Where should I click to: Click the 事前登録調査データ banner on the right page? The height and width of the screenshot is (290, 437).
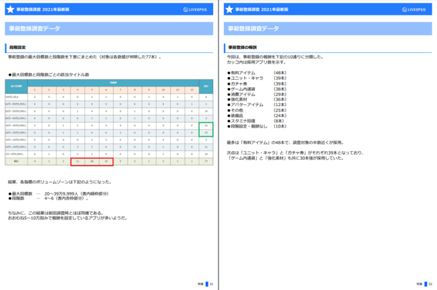coord(328,29)
